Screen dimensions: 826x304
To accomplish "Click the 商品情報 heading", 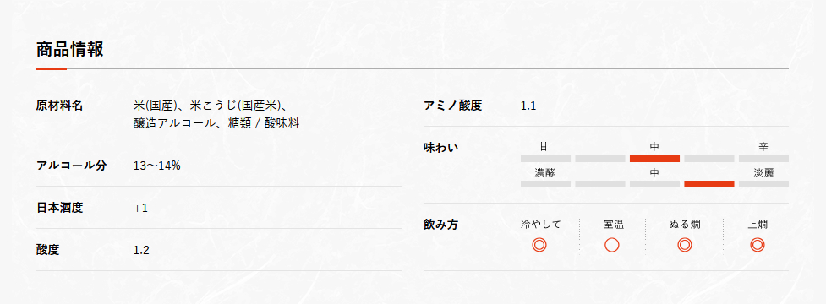I will (70, 49).
